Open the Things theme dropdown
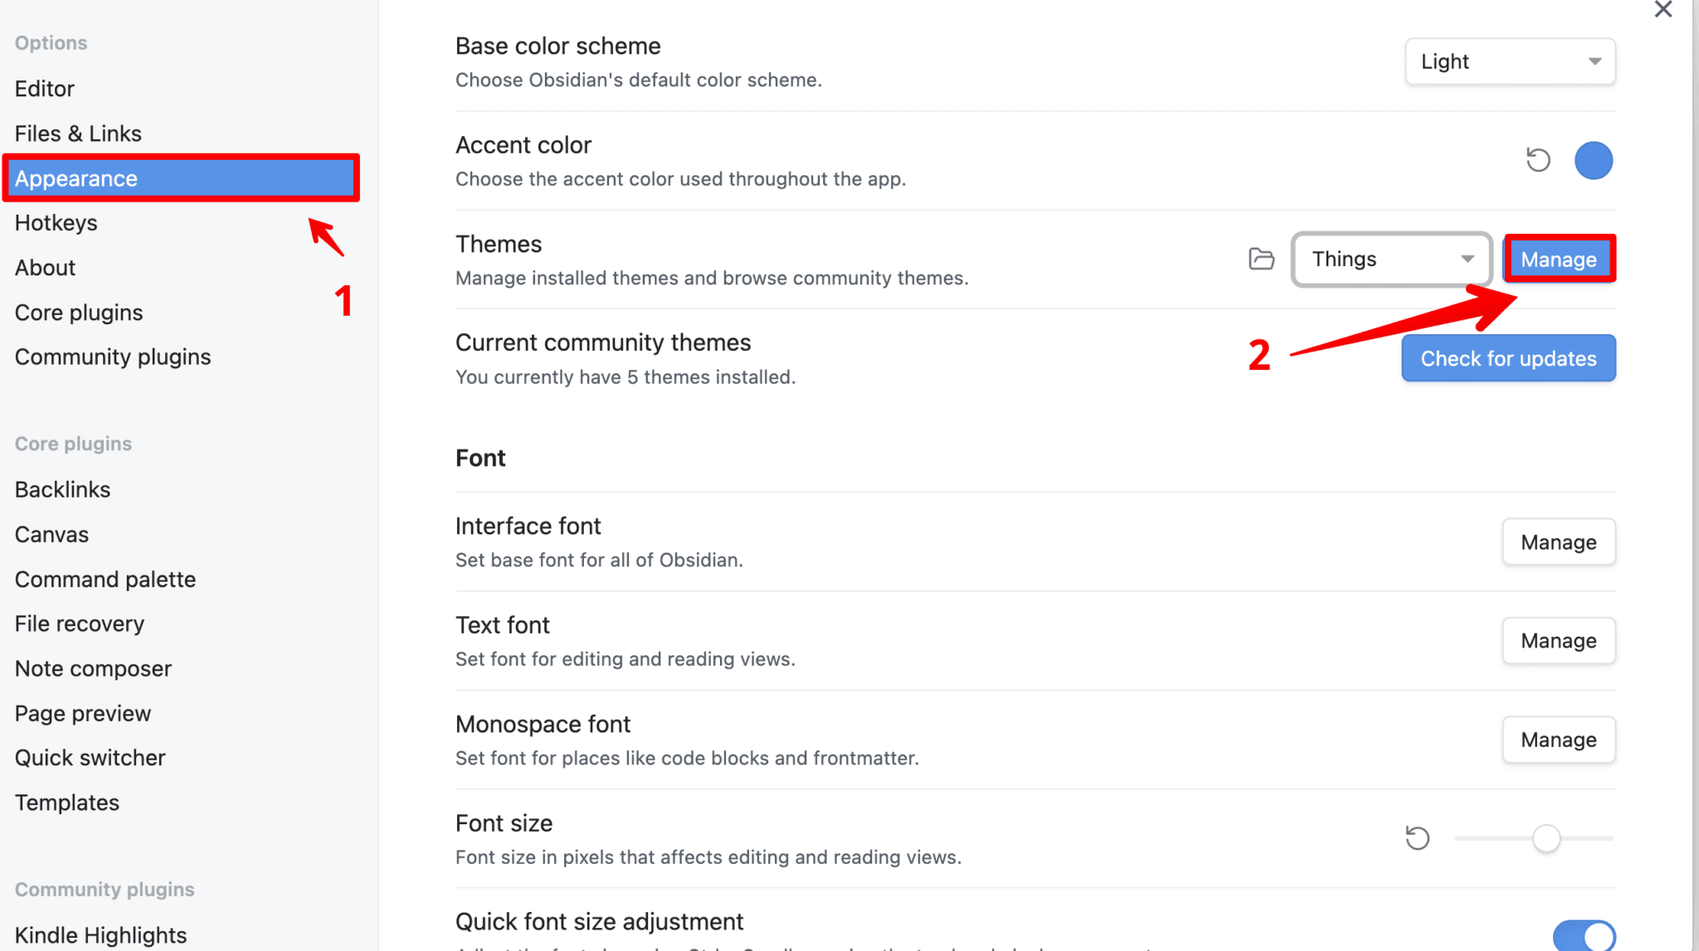The height and width of the screenshot is (951, 1699). tap(1391, 259)
